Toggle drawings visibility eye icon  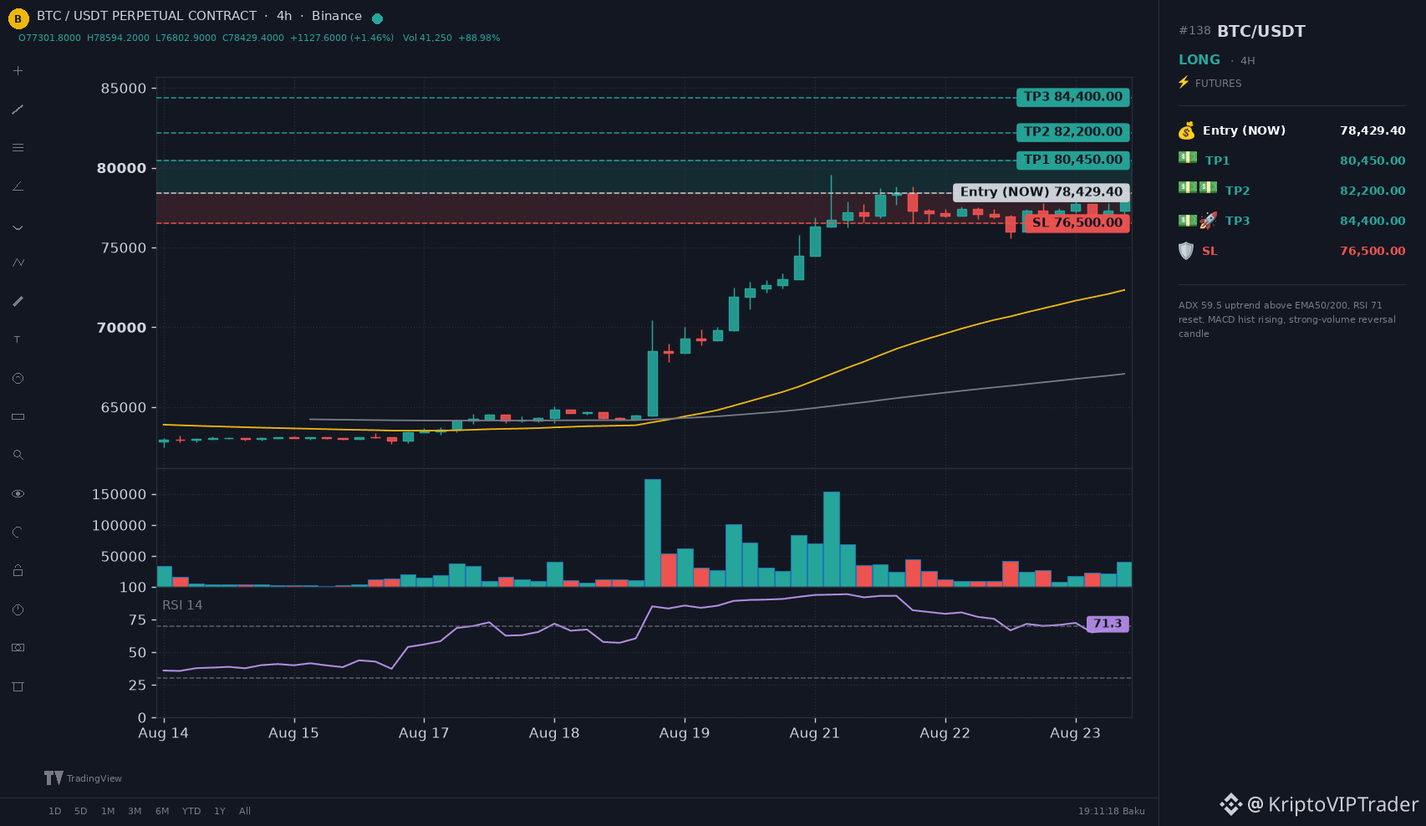18,494
